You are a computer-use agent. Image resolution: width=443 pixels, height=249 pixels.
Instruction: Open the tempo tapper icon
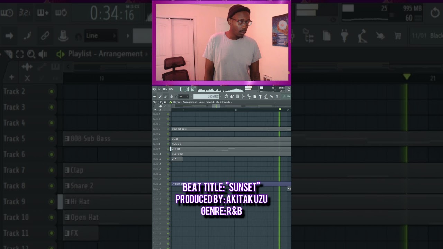pyautogui.click(x=266, y=96)
